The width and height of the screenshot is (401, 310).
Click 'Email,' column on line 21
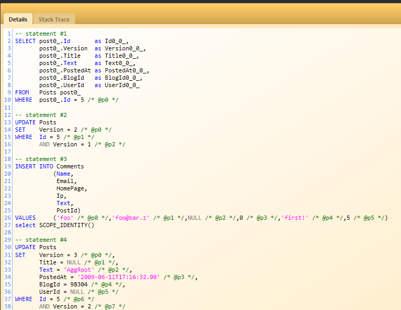click(66, 181)
